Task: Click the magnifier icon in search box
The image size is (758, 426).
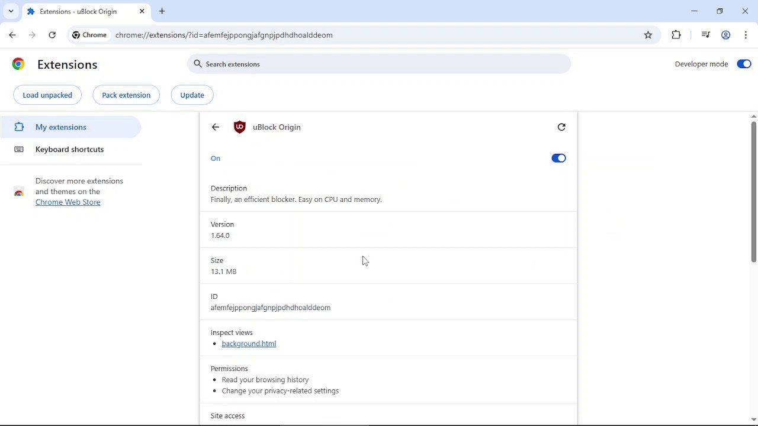Action: tap(198, 64)
